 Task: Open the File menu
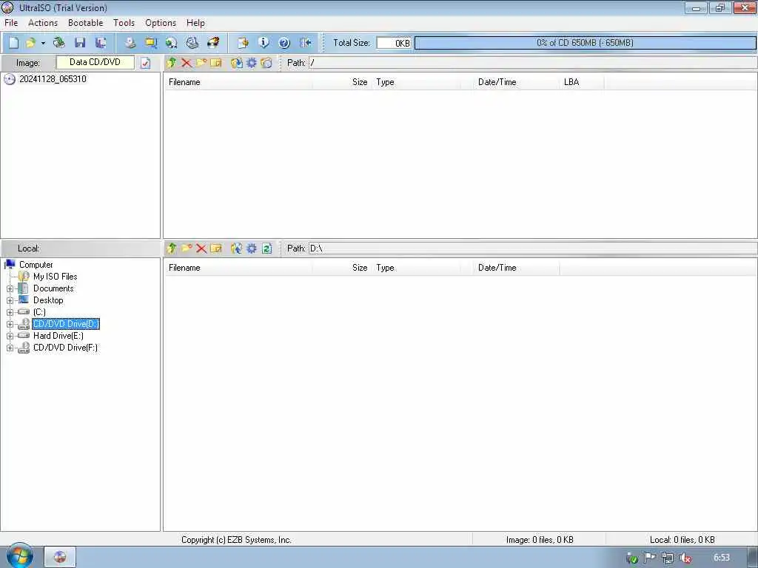11,23
